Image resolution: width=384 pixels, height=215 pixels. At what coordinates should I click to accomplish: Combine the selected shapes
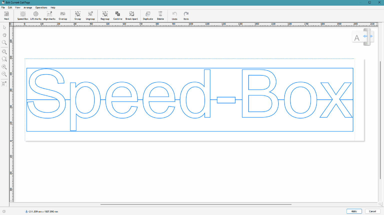pos(117,15)
